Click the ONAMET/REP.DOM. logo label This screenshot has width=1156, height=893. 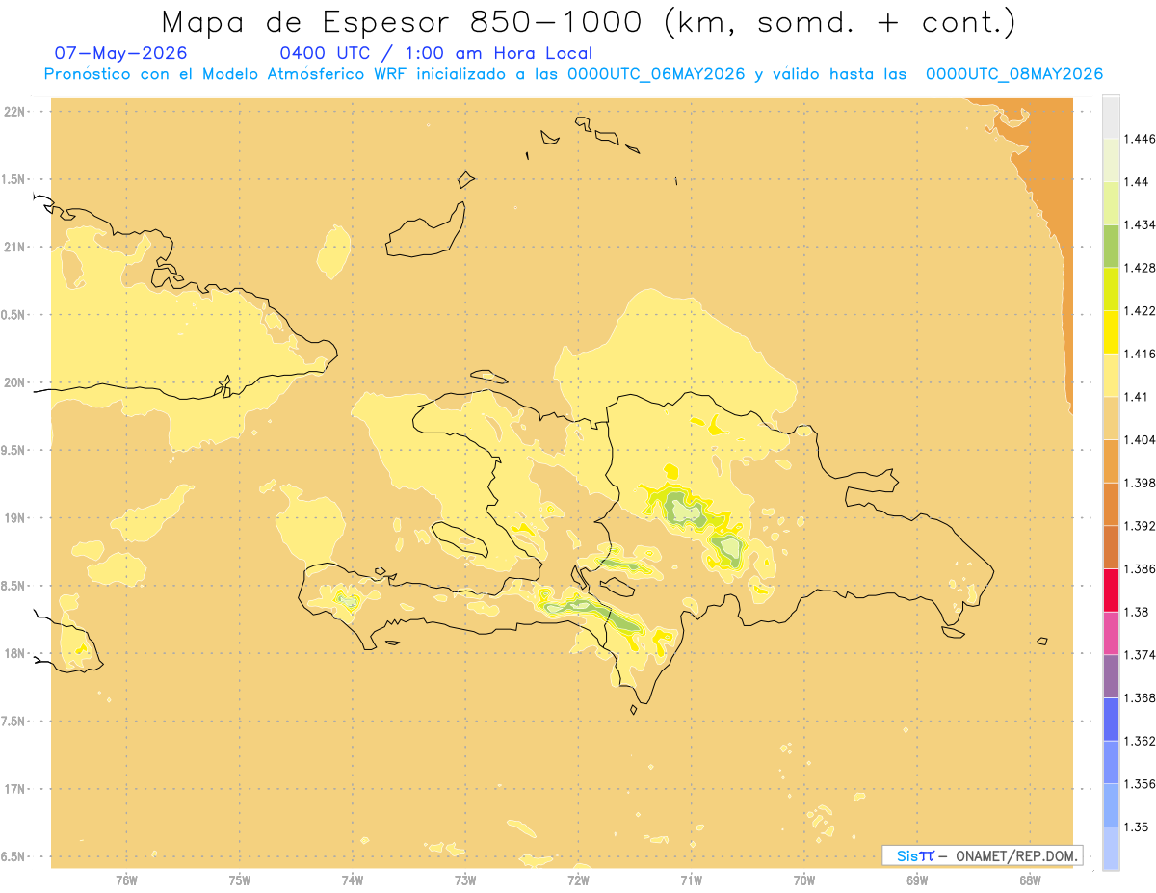click(983, 855)
